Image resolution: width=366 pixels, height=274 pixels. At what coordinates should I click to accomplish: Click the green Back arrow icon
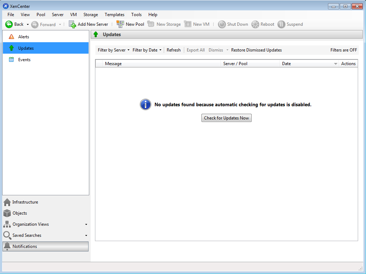pos(9,24)
